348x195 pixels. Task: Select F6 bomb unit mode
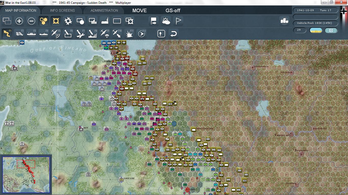(x=68, y=34)
